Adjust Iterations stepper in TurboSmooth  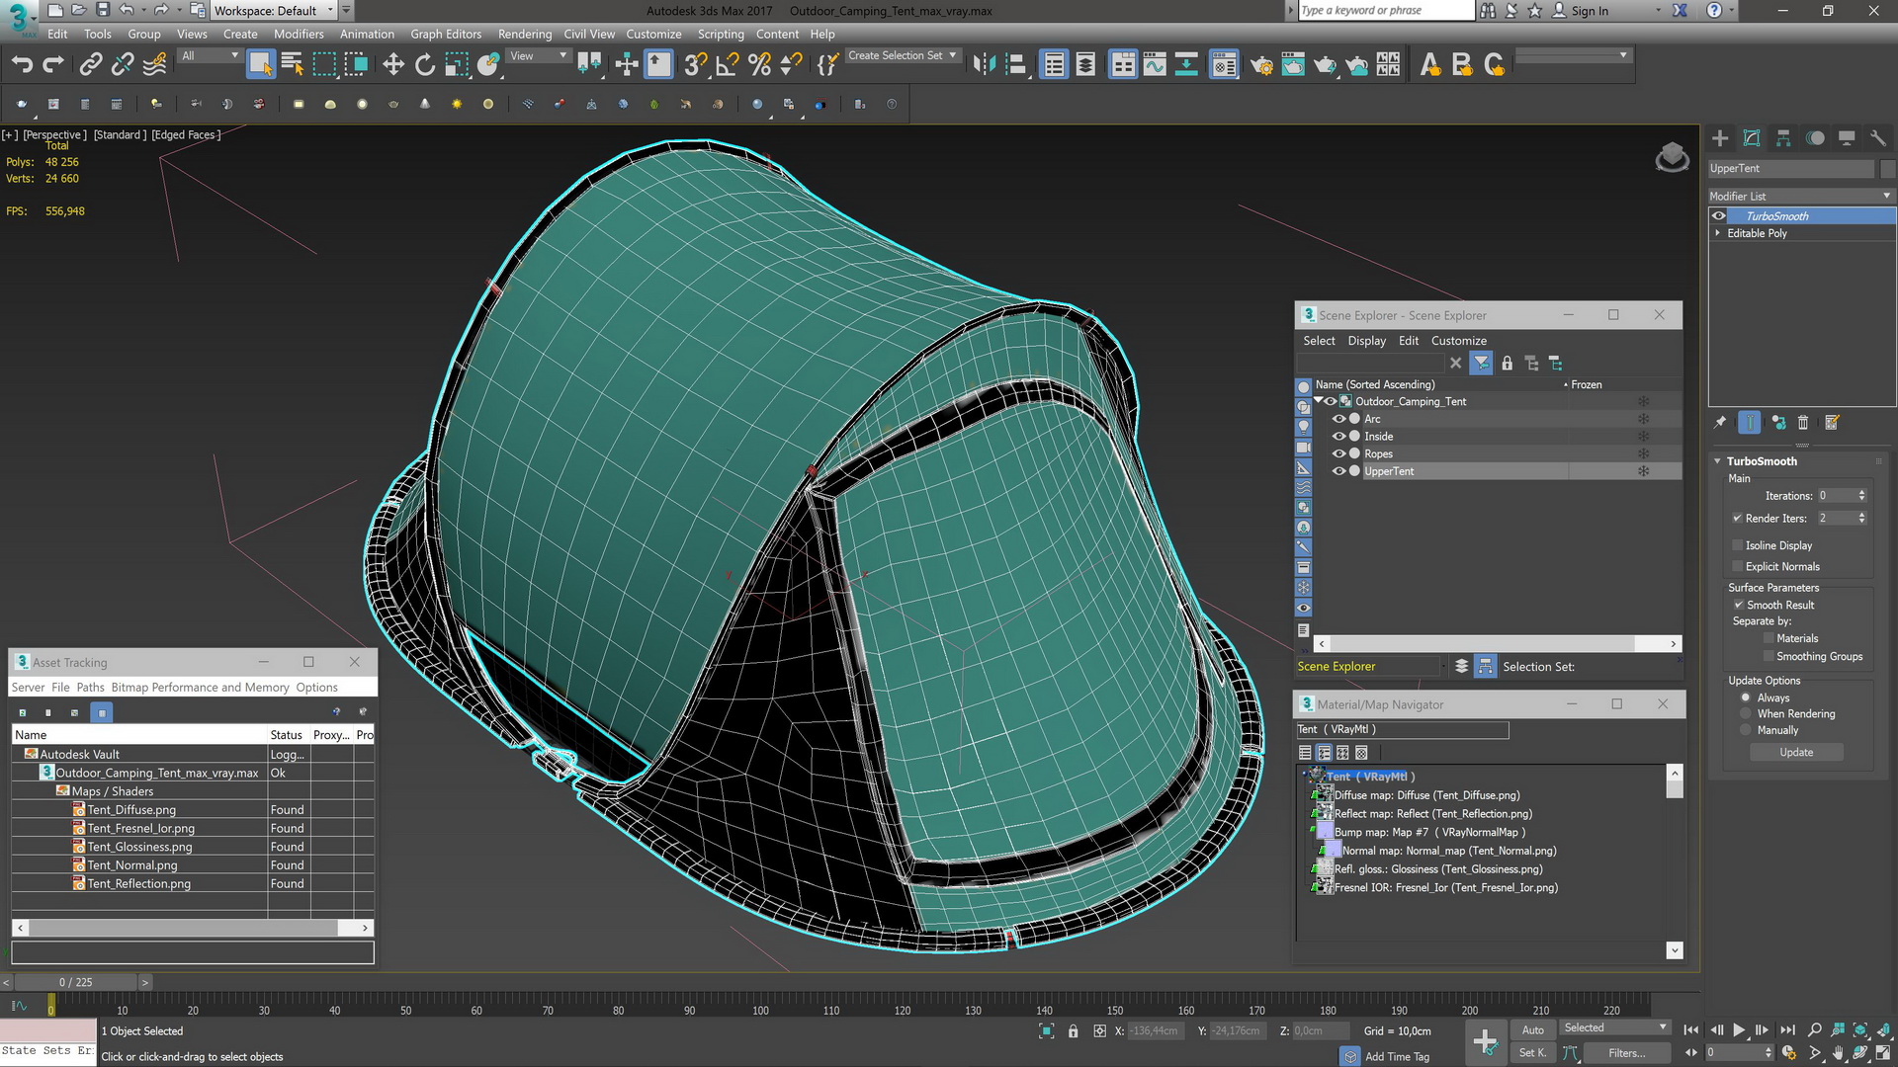click(1862, 495)
